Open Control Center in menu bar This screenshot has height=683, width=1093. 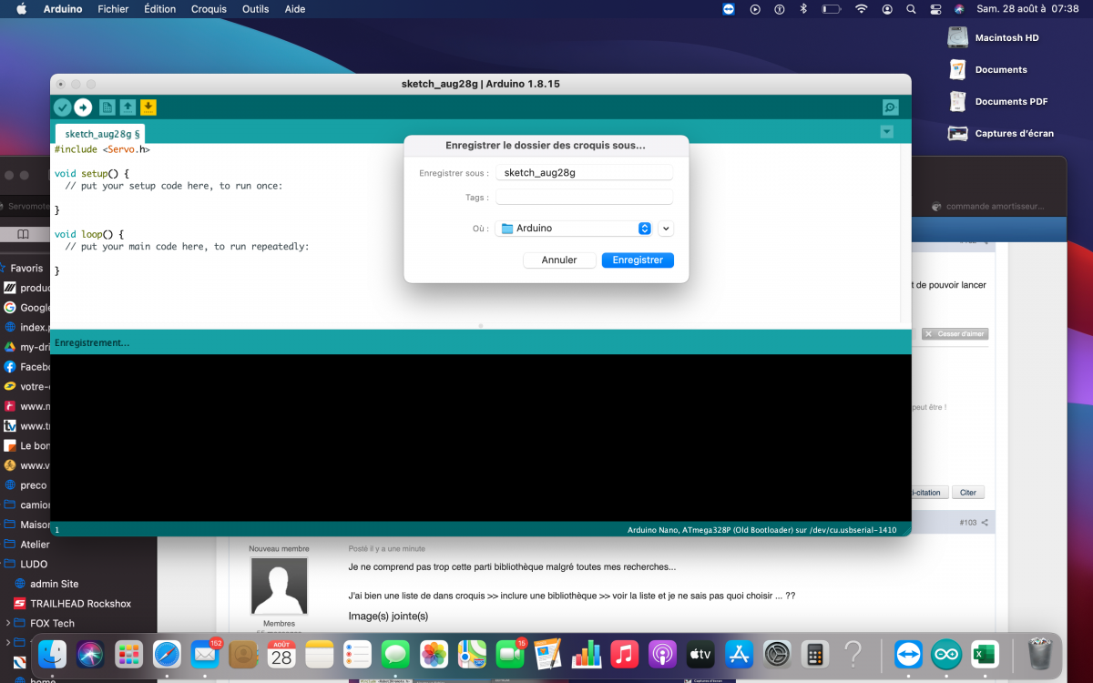(935, 9)
